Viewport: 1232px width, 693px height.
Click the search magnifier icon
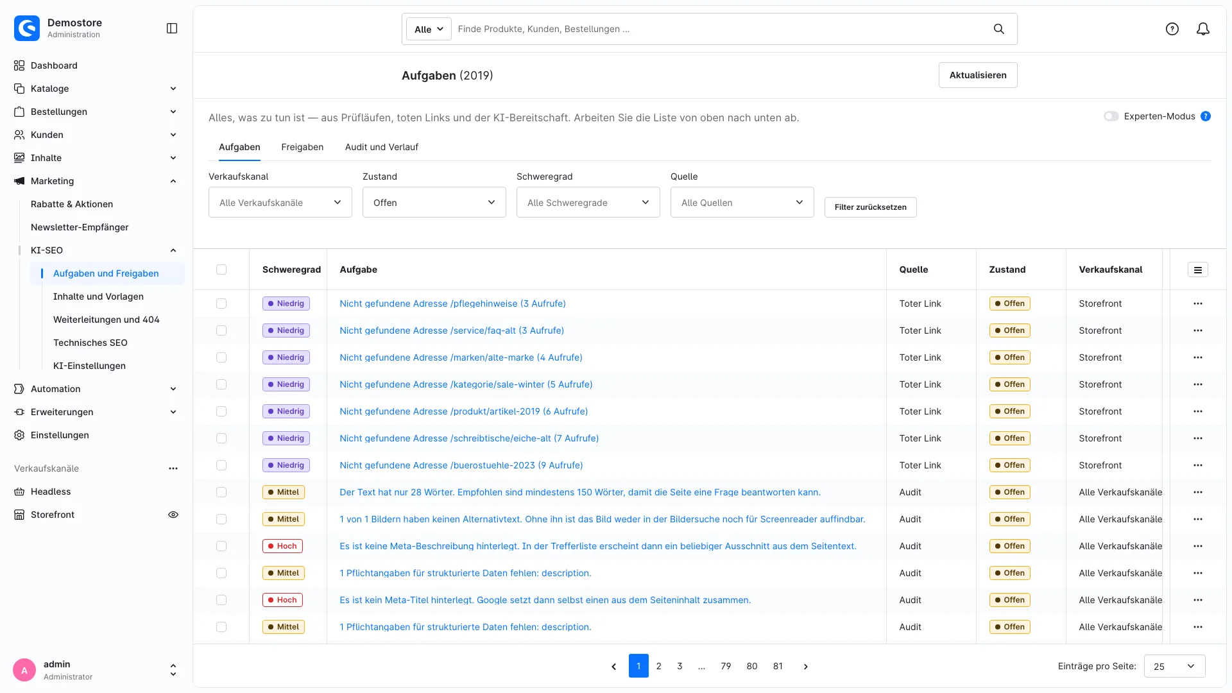pos(999,29)
